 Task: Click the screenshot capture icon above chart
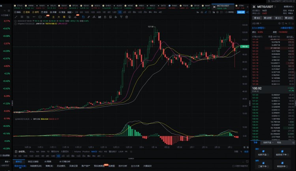[202, 12]
